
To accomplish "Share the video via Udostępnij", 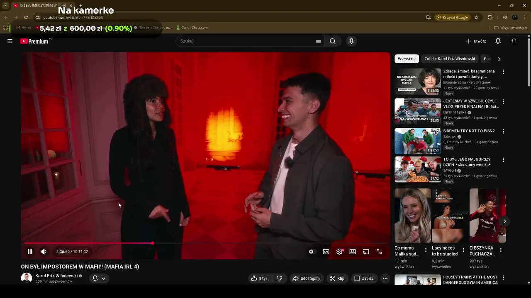I will point(306,279).
